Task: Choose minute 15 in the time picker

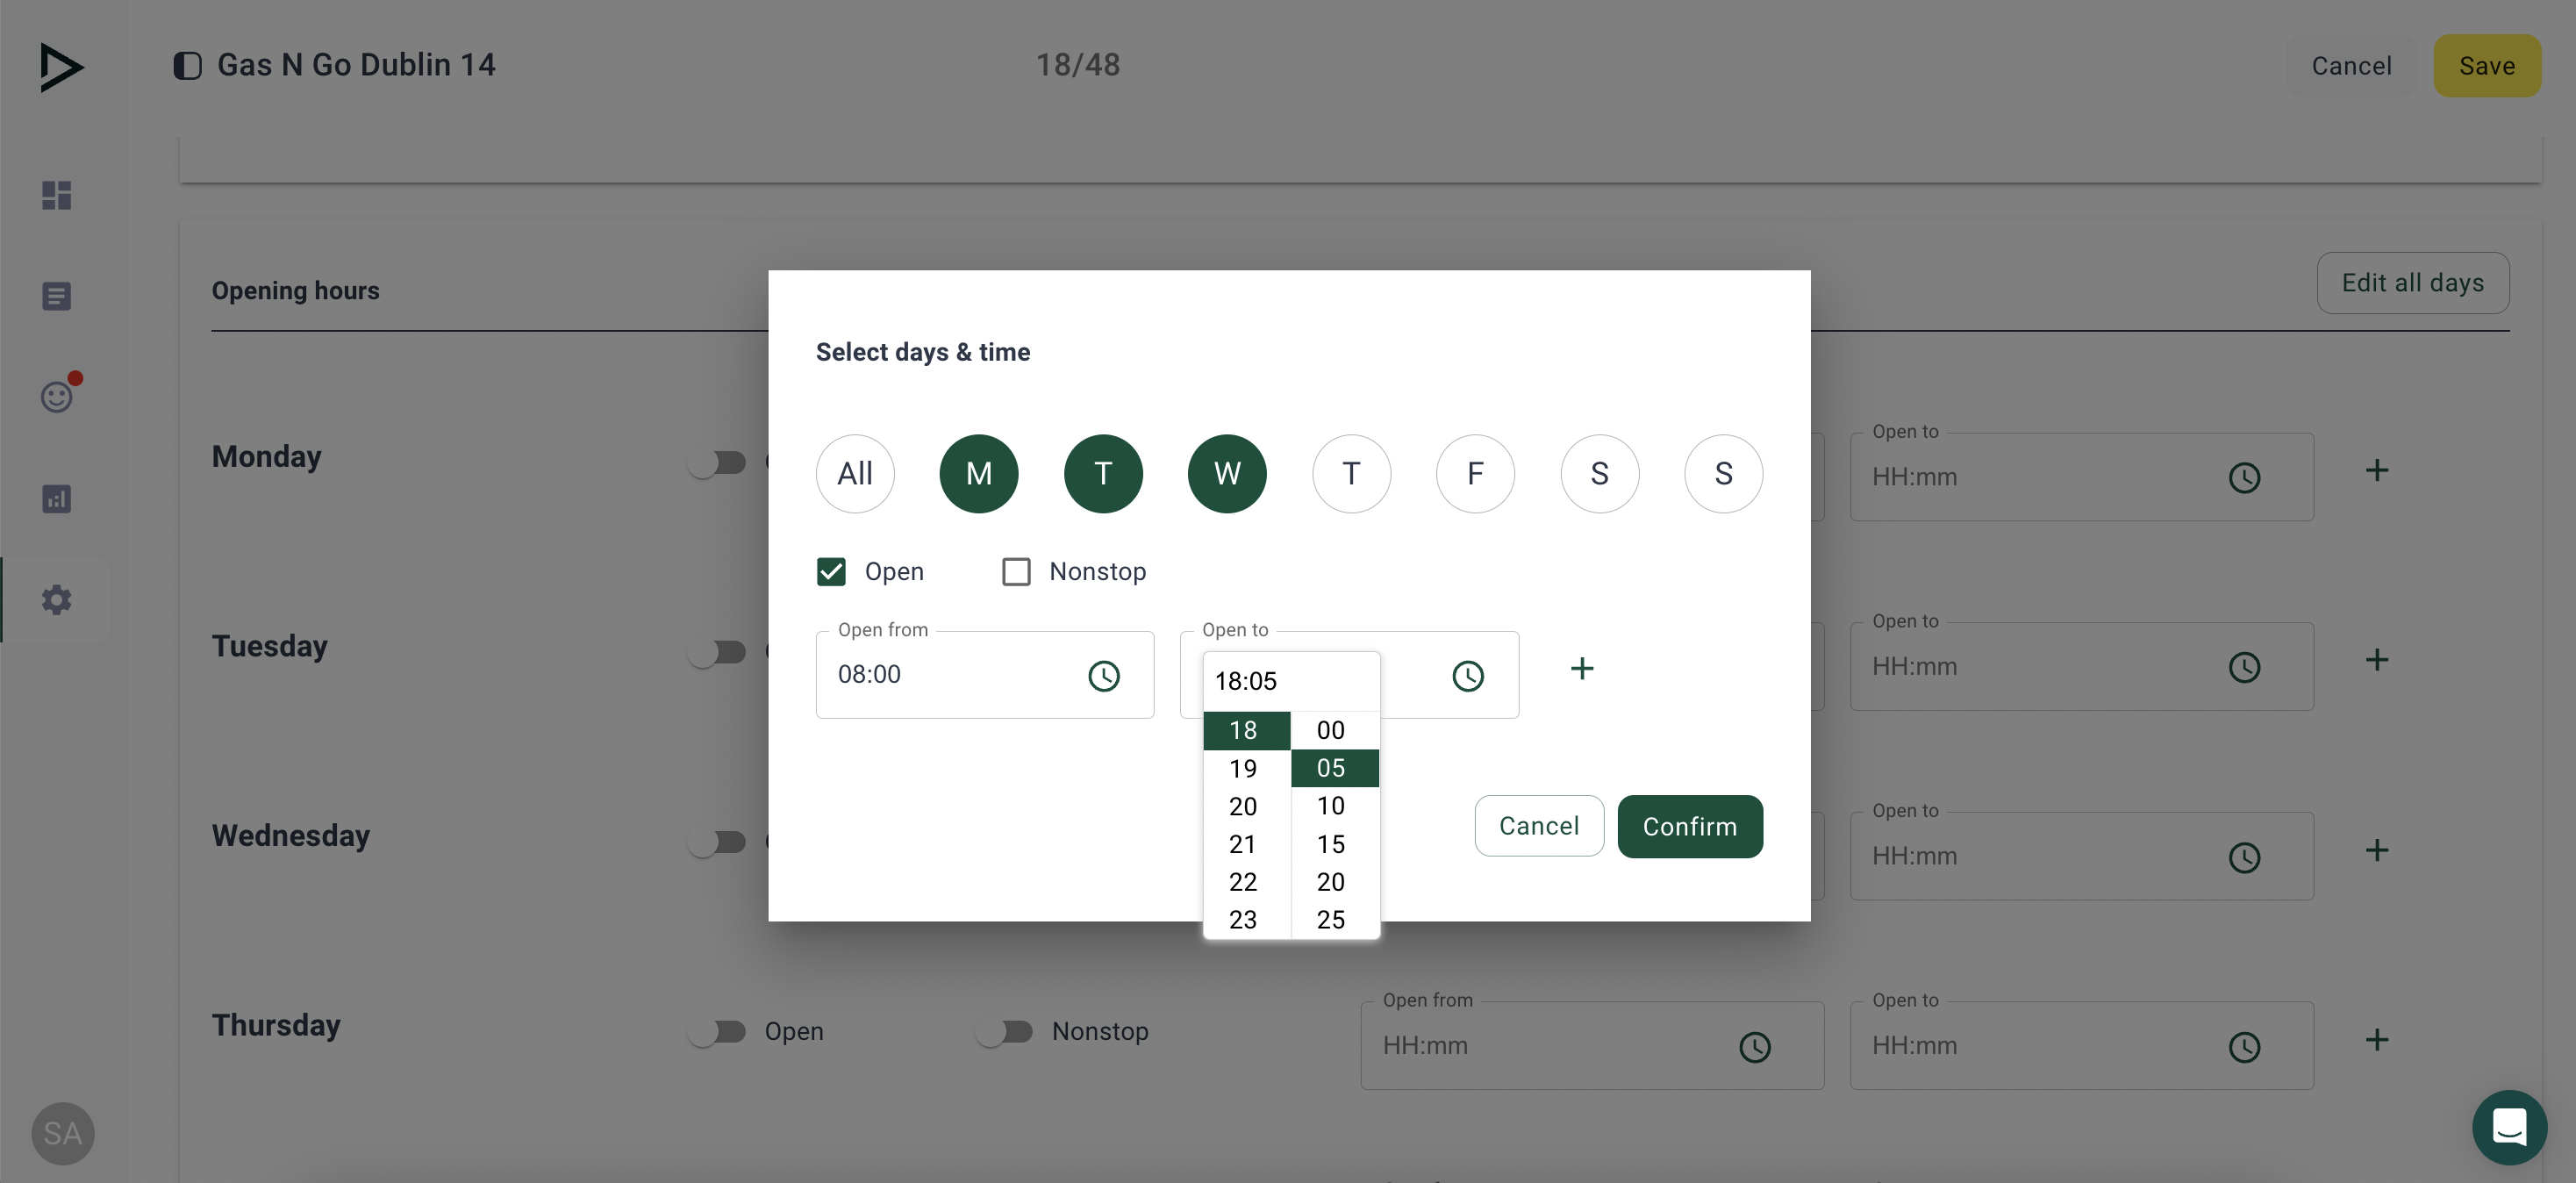Action: 1330,844
